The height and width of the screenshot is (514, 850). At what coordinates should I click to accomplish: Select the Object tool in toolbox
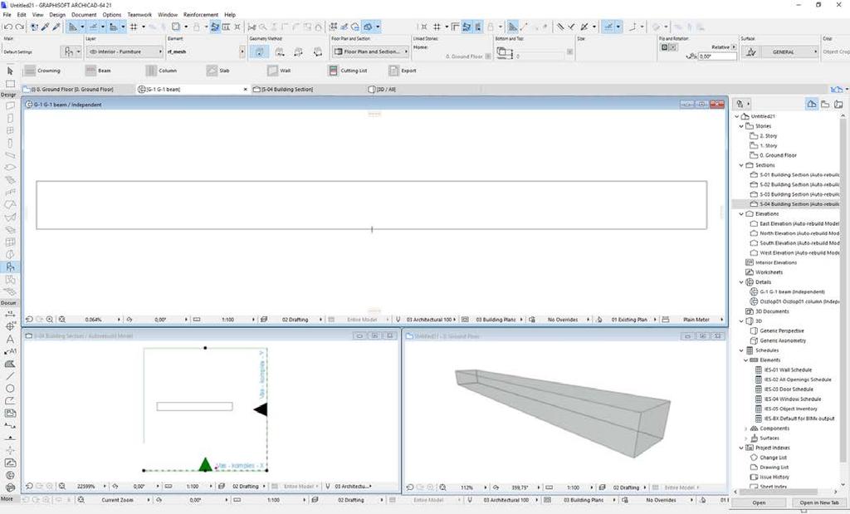click(x=10, y=267)
